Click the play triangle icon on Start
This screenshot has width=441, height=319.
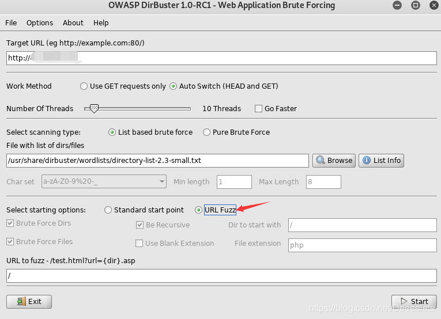pyautogui.click(x=404, y=301)
